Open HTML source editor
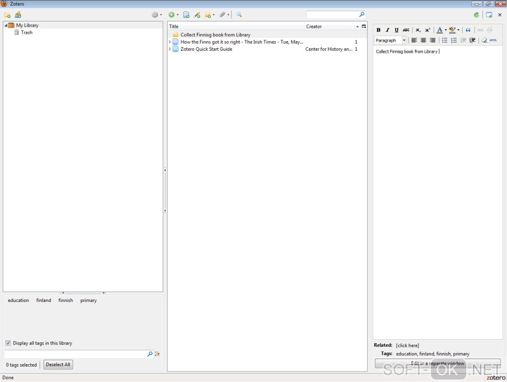Viewport: 507px width, 382px height. click(x=494, y=40)
